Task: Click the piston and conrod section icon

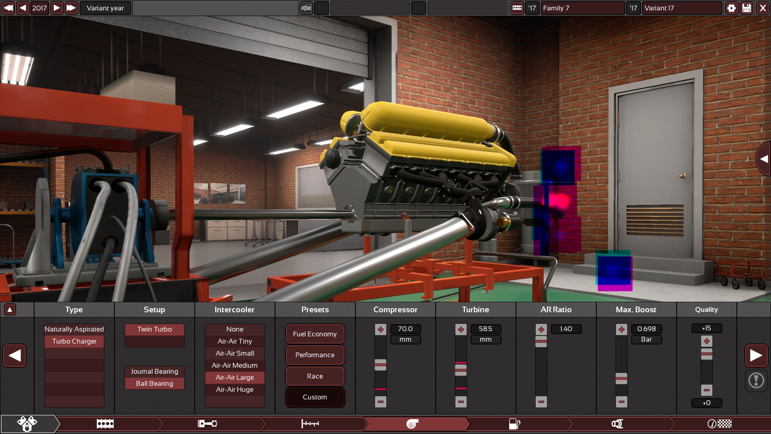Action: pyautogui.click(x=208, y=424)
